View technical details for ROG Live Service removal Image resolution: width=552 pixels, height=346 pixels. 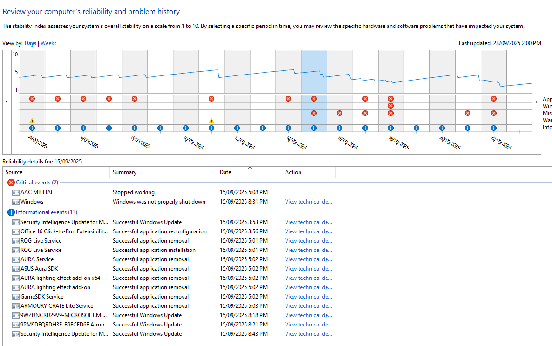tap(308, 241)
